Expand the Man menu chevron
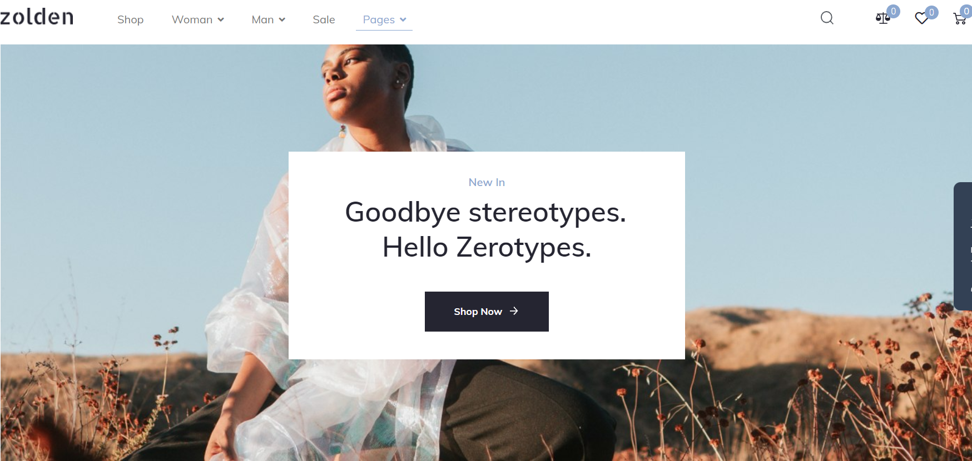 (x=282, y=20)
